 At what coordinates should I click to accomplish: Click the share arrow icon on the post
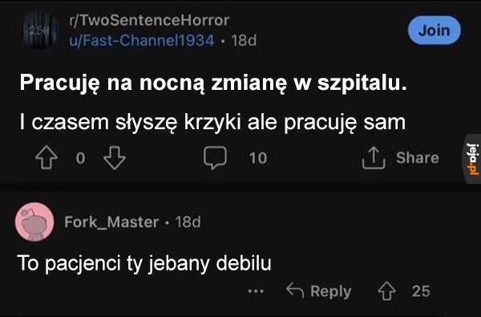[x=374, y=157]
